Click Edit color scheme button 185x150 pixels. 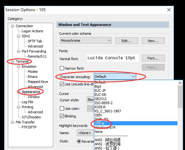[127, 41]
